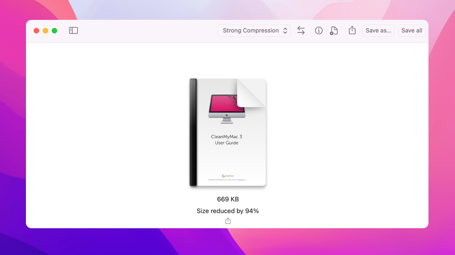Click the Save all button
Viewport: 455px width, 255px height.
412,30
